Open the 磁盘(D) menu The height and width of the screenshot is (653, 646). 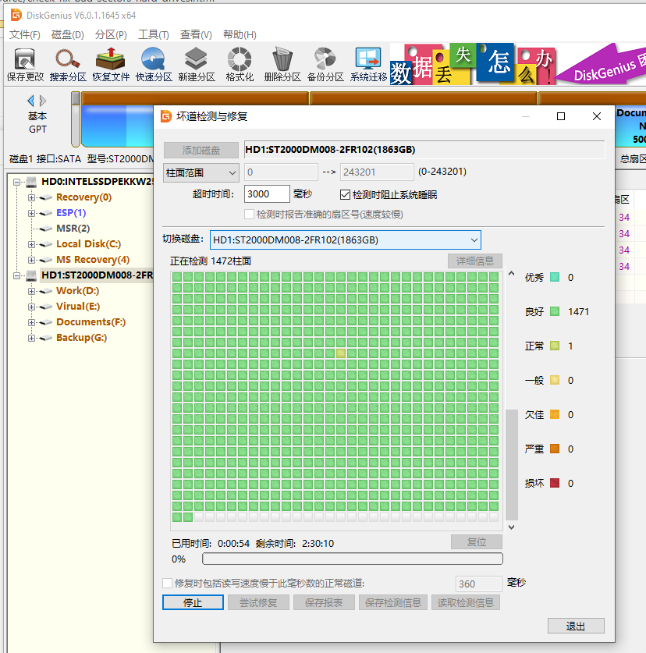coord(67,34)
